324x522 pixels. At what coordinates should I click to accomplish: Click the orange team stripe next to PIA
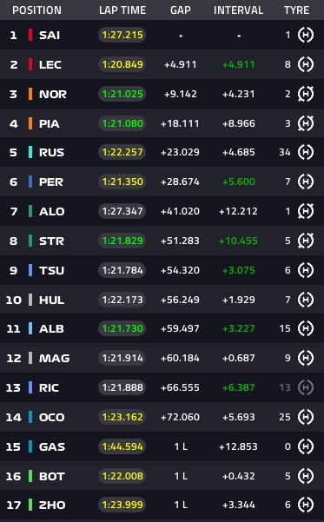click(x=30, y=123)
